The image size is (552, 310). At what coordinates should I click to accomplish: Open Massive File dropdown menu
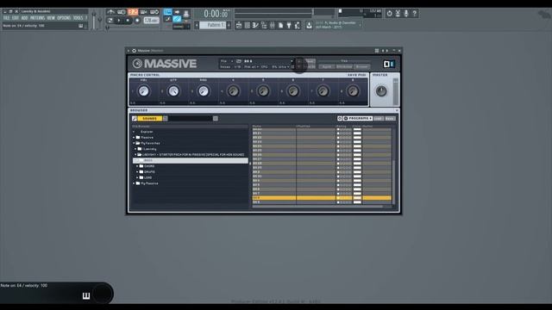click(x=227, y=61)
